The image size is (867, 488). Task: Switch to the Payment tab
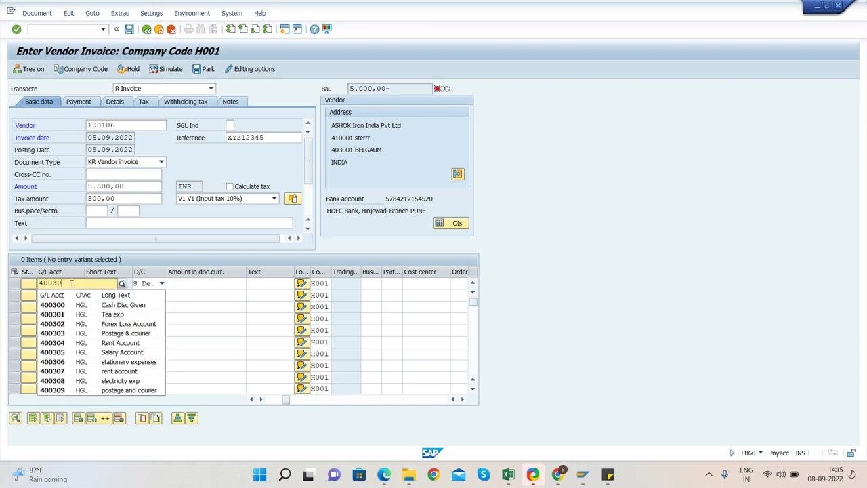pos(79,102)
